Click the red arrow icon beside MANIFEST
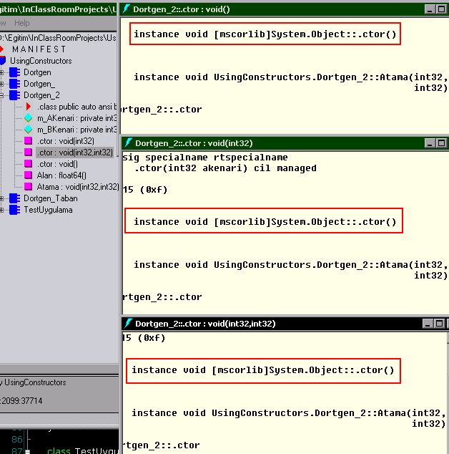The image size is (449, 454). [x=2, y=49]
